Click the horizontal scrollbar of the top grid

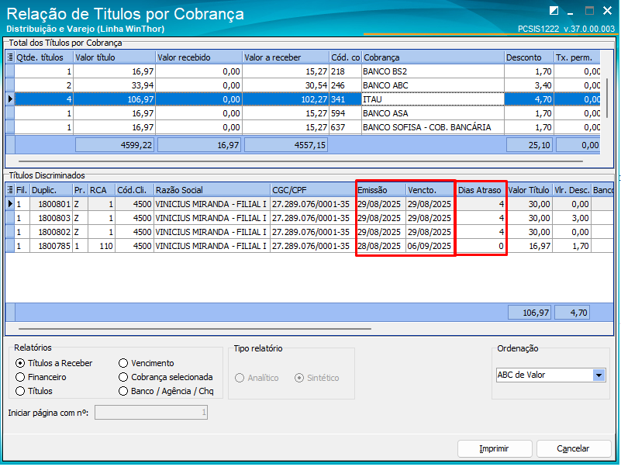point(301,161)
